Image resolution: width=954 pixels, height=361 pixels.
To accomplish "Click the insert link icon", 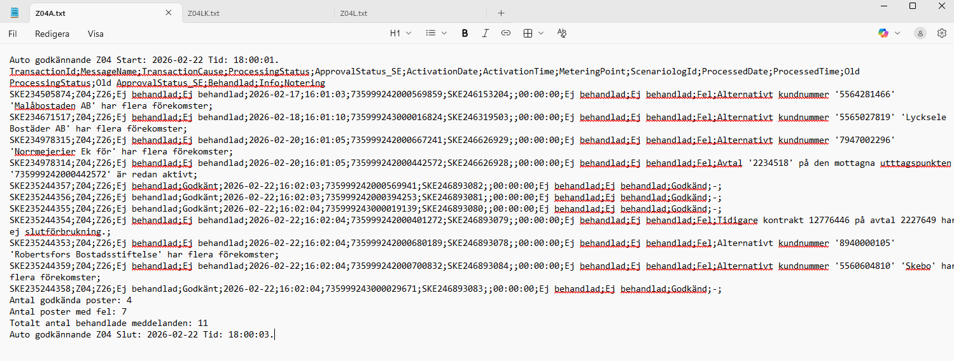I will click(x=506, y=33).
